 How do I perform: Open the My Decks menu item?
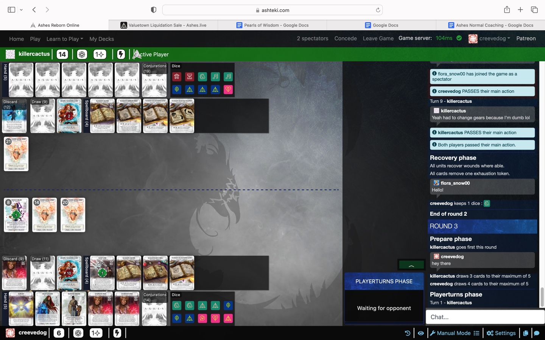tap(101, 39)
